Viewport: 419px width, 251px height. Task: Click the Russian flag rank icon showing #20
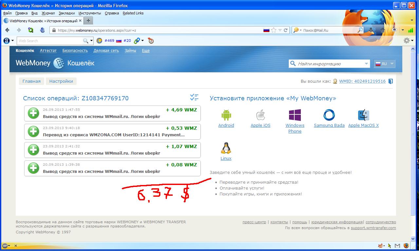coord(119,41)
